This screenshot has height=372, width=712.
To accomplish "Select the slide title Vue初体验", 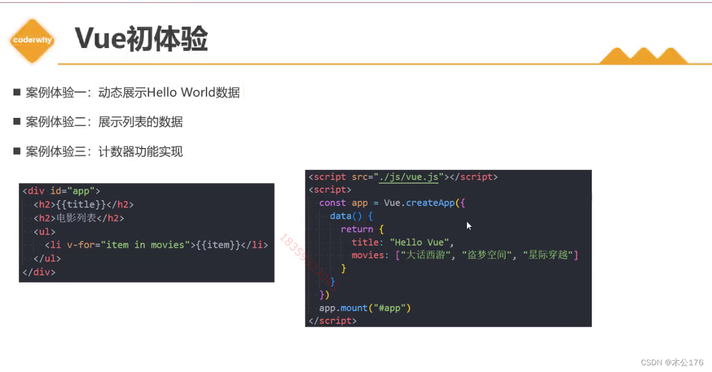I will [141, 38].
